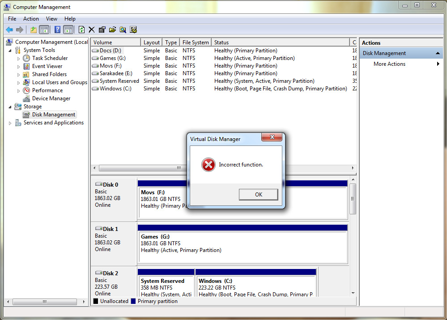Sort by Status column header
Viewport: 447px width, 320px height.
pos(281,42)
